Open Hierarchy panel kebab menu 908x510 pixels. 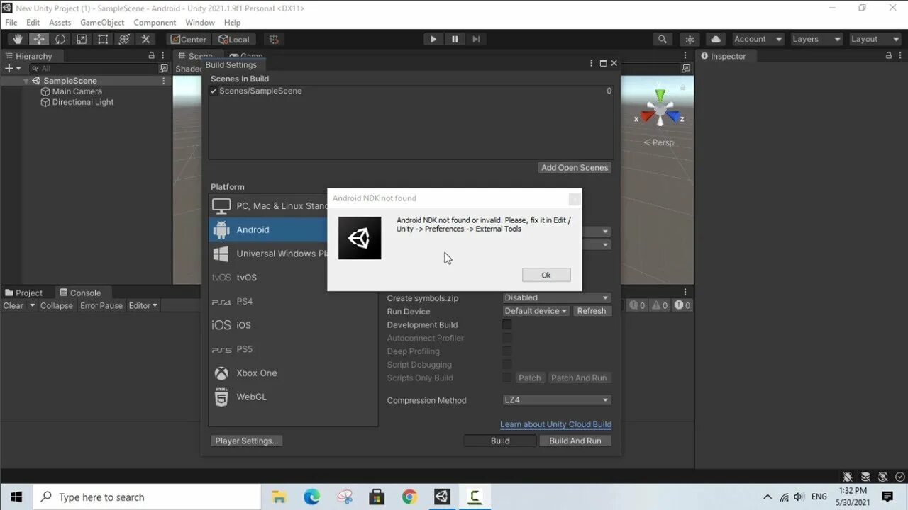coord(163,55)
